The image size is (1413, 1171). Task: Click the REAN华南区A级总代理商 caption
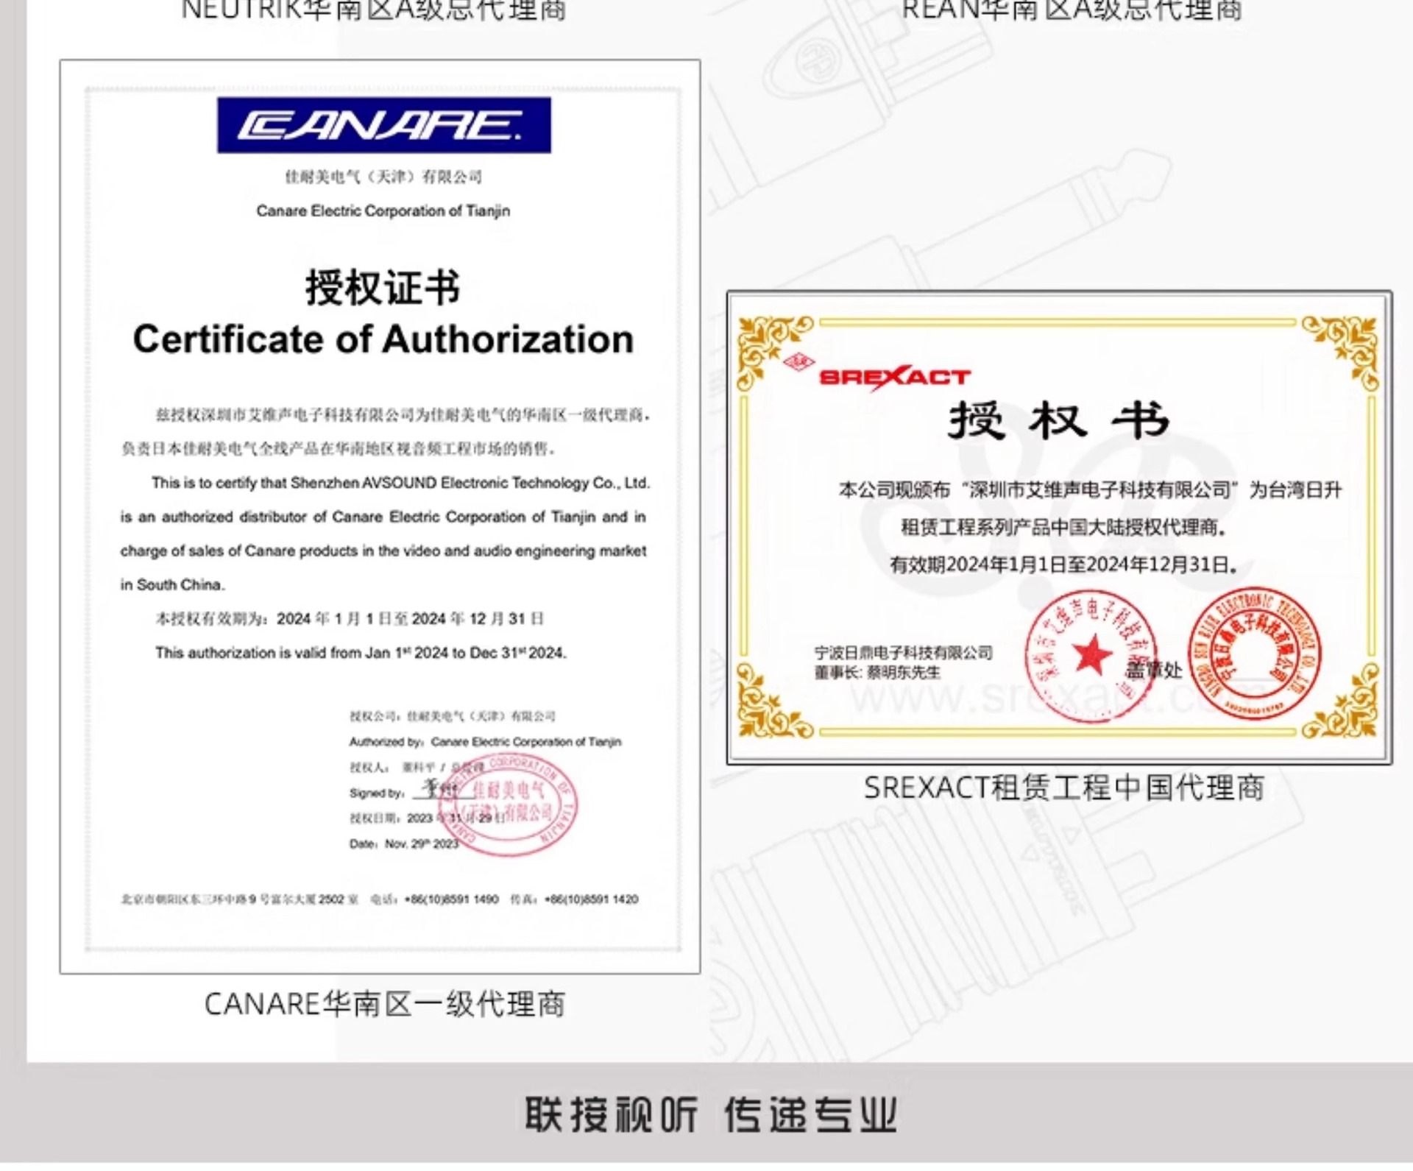[1072, 10]
